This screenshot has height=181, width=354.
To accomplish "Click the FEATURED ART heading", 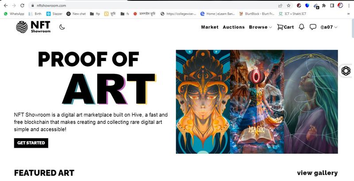I will [x=44, y=173].
